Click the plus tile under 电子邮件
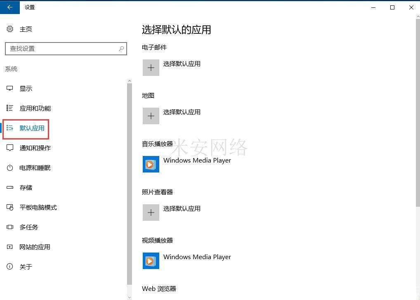The height and width of the screenshot is (300, 420). coord(151,68)
